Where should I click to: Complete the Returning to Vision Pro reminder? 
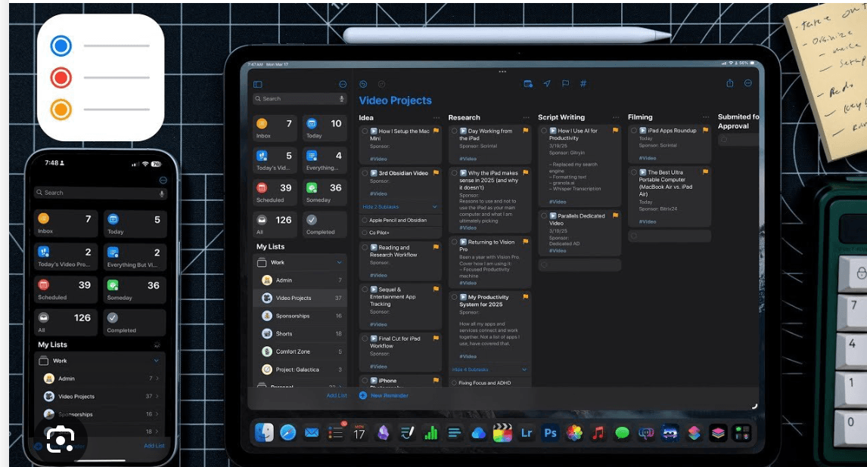click(455, 243)
